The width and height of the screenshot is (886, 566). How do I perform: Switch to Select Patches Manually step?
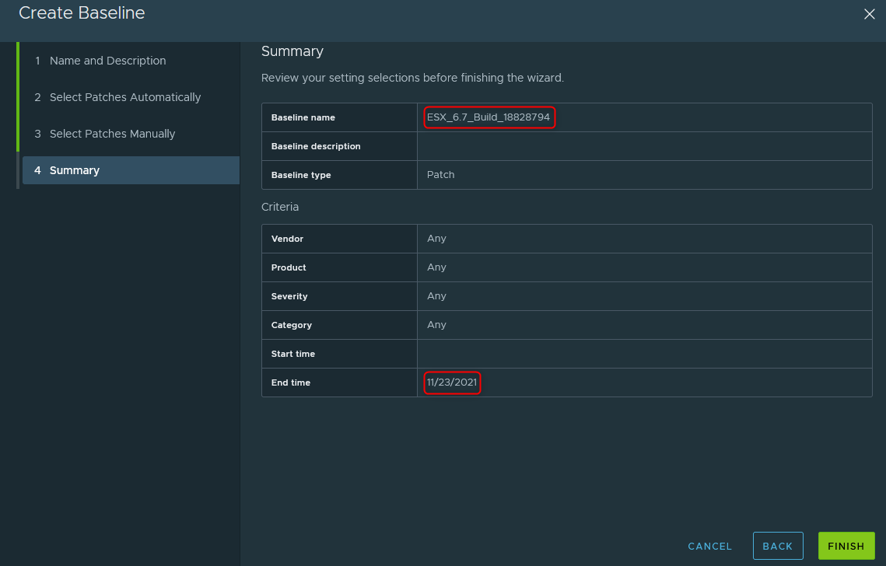click(112, 134)
